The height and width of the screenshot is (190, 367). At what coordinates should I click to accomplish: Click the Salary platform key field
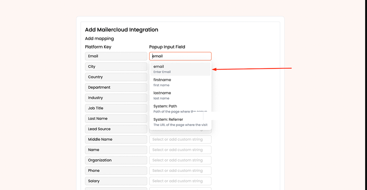(x=116, y=181)
